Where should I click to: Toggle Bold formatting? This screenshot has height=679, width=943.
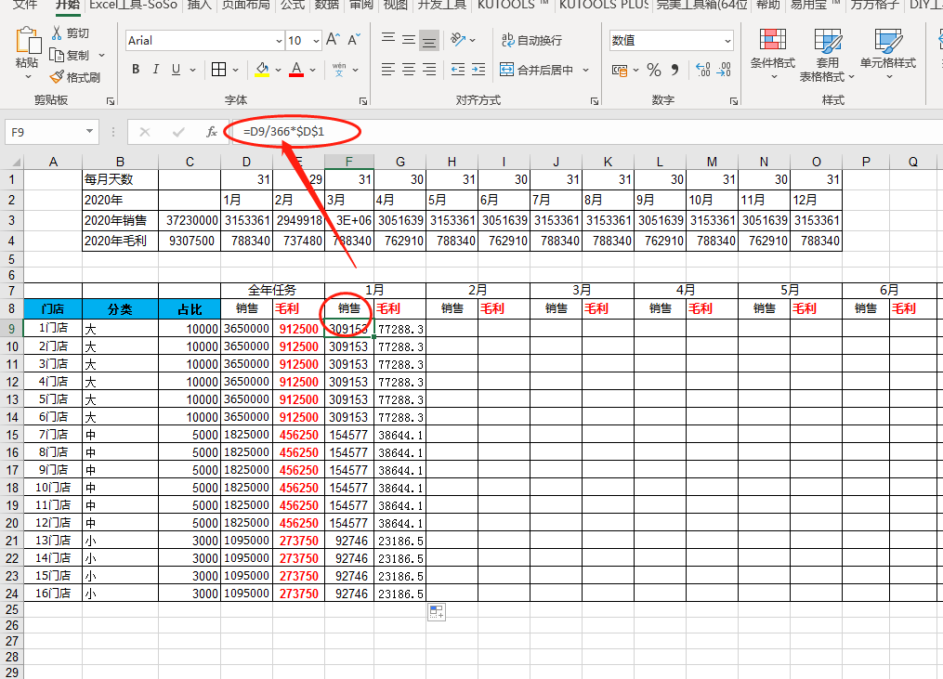click(136, 70)
